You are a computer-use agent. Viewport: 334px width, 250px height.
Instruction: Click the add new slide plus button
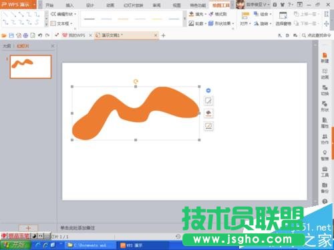[28, 228]
